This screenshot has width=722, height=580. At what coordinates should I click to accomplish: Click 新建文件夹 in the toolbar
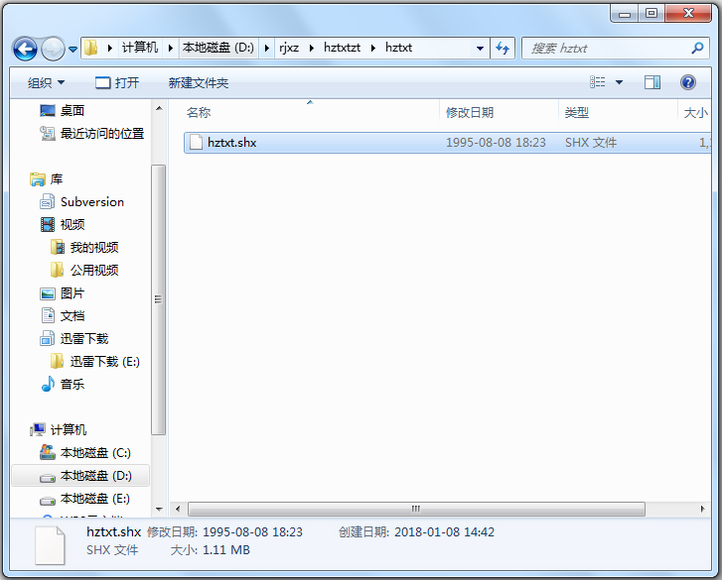[199, 83]
